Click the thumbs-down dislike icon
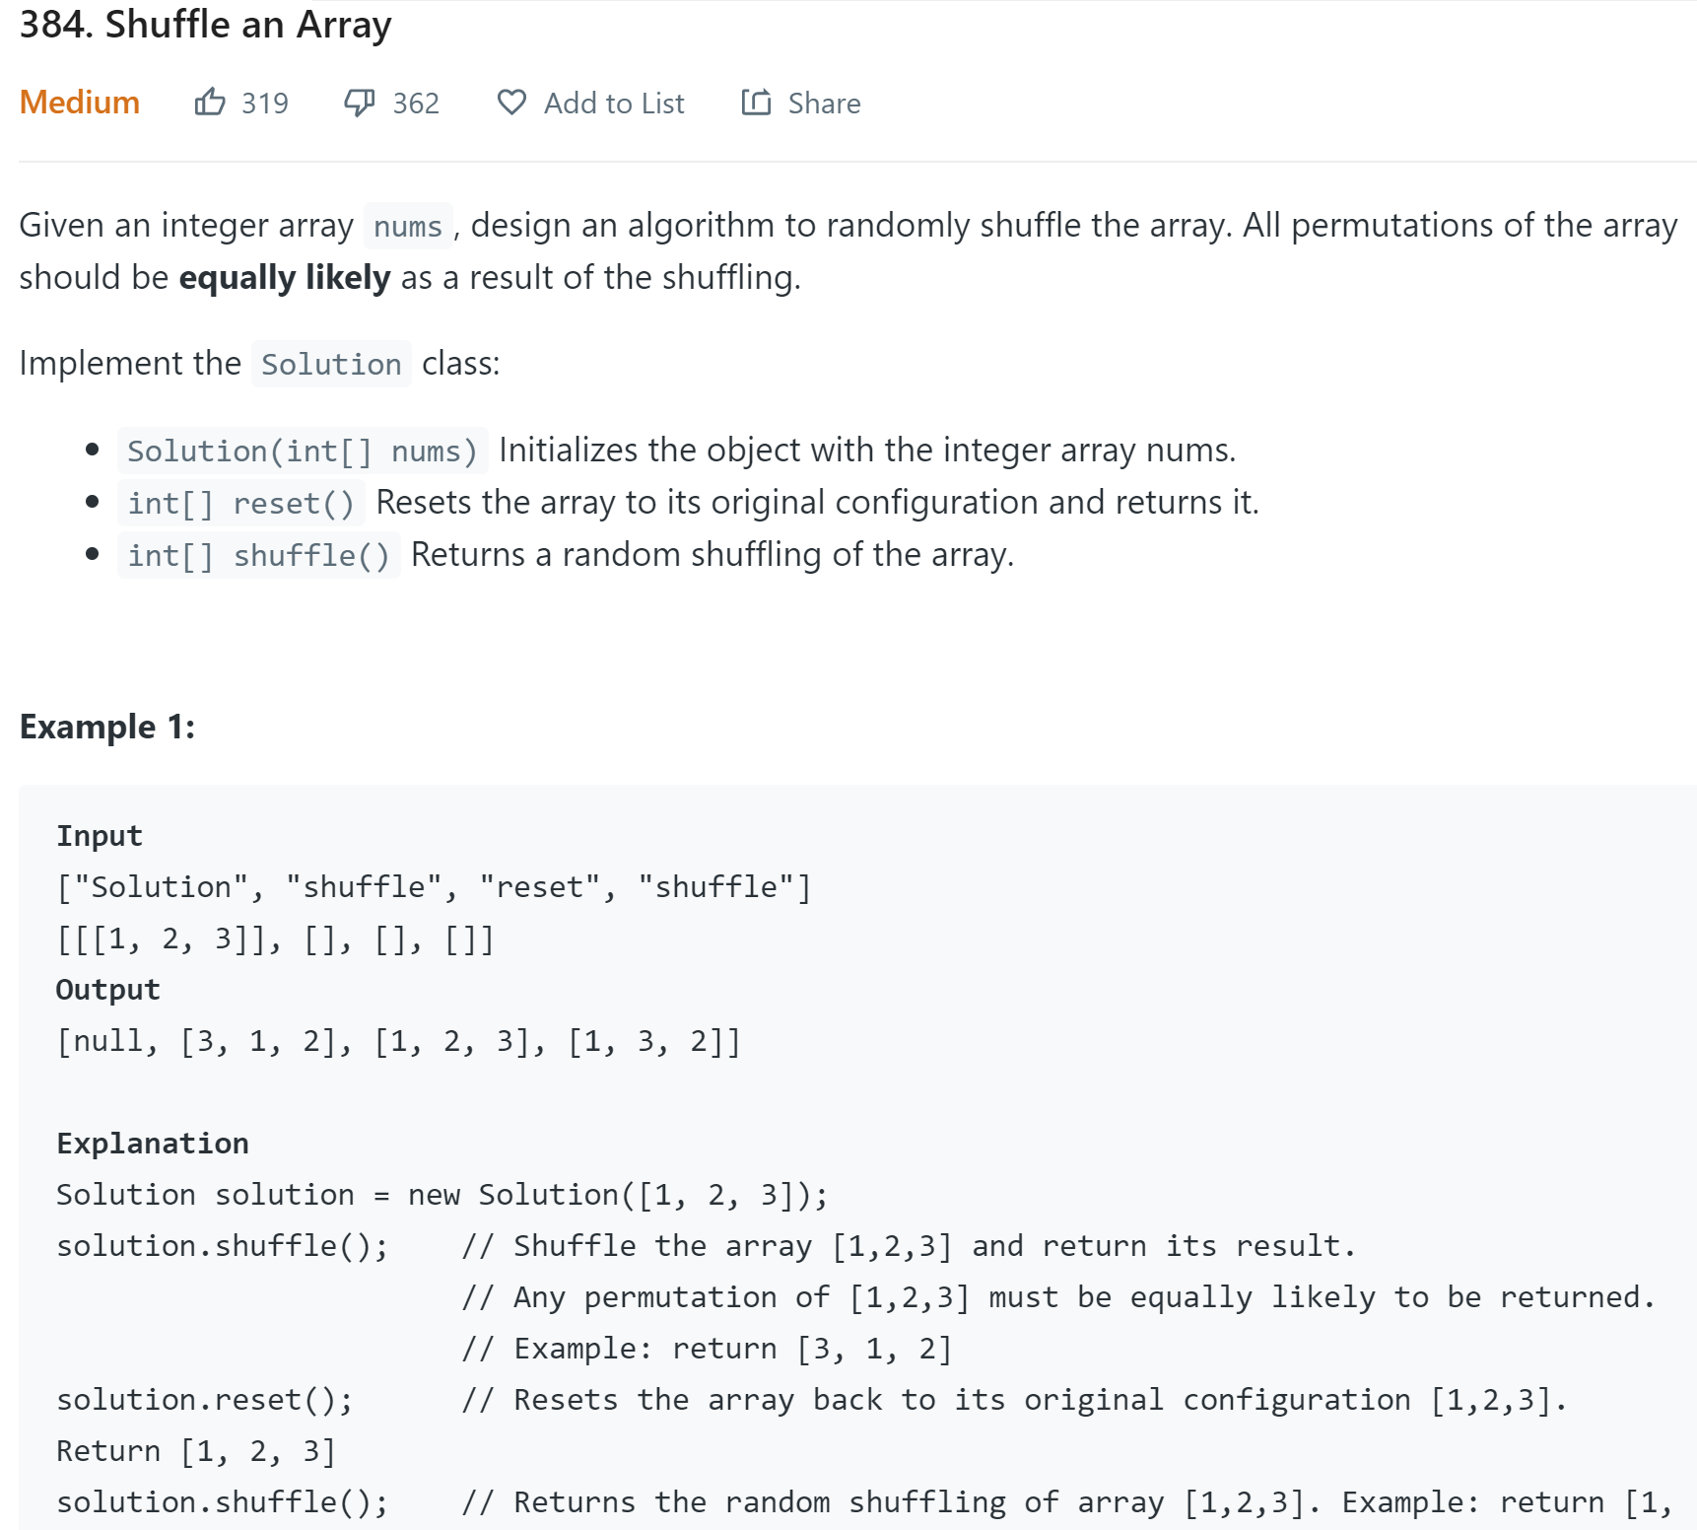 coord(359,103)
